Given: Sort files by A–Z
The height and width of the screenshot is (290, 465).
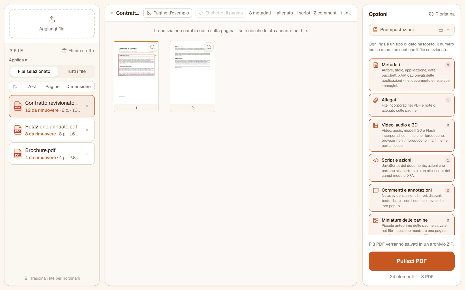Looking at the screenshot, I should (x=32, y=86).
